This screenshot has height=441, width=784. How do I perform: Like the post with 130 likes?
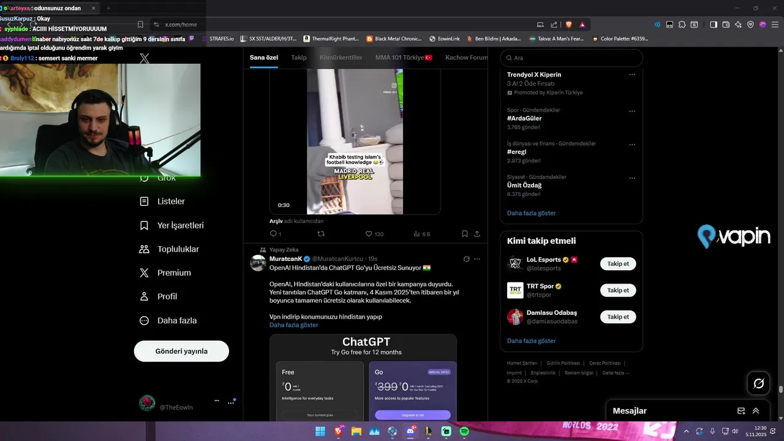(x=374, y=234)
